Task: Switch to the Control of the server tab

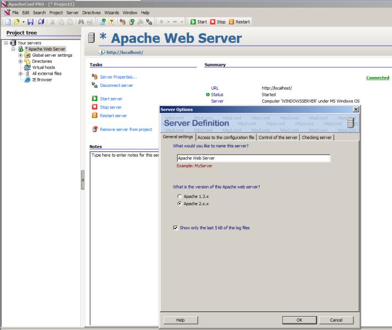Action: (277, 137)
